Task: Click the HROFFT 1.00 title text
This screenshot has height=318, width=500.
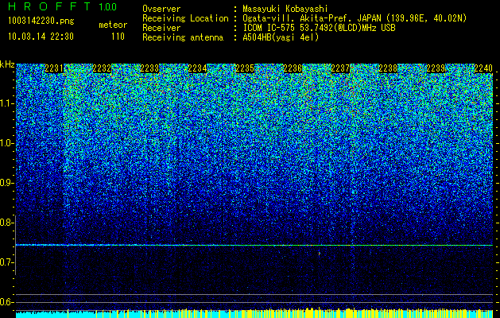Action: point(62,6)
